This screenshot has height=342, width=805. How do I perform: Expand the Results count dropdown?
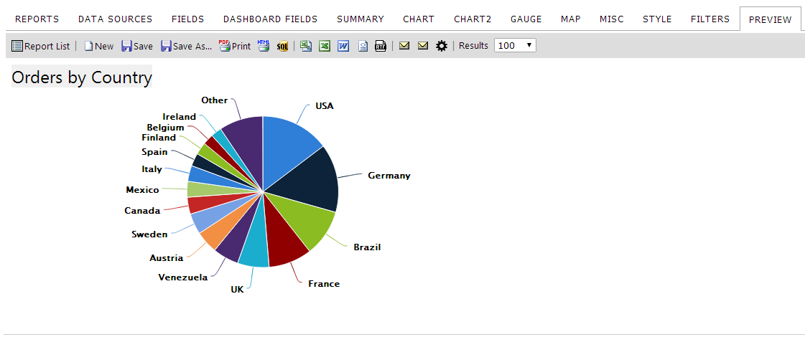(x=515, y=46)
